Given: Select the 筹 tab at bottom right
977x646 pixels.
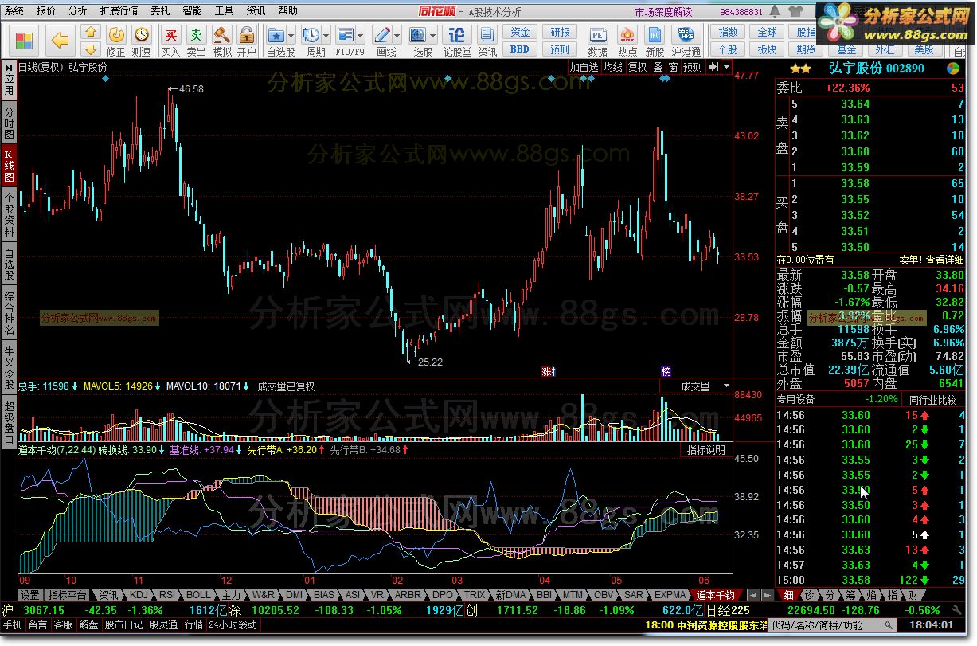Looking at the screenshot, I should (851, 595).
